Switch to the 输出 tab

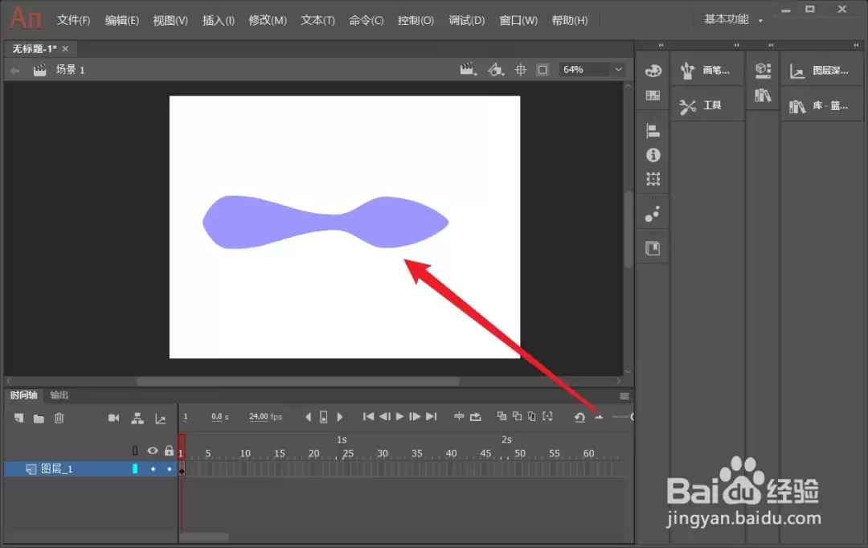point(59,395)
